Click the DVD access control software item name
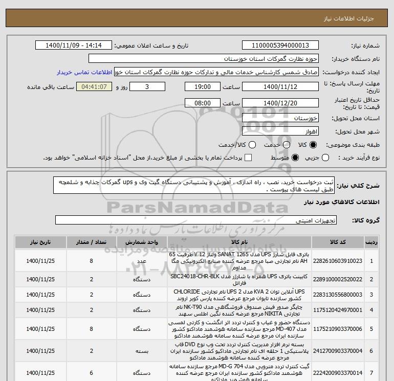Screen dimensions: 394x381 (239, 351)
